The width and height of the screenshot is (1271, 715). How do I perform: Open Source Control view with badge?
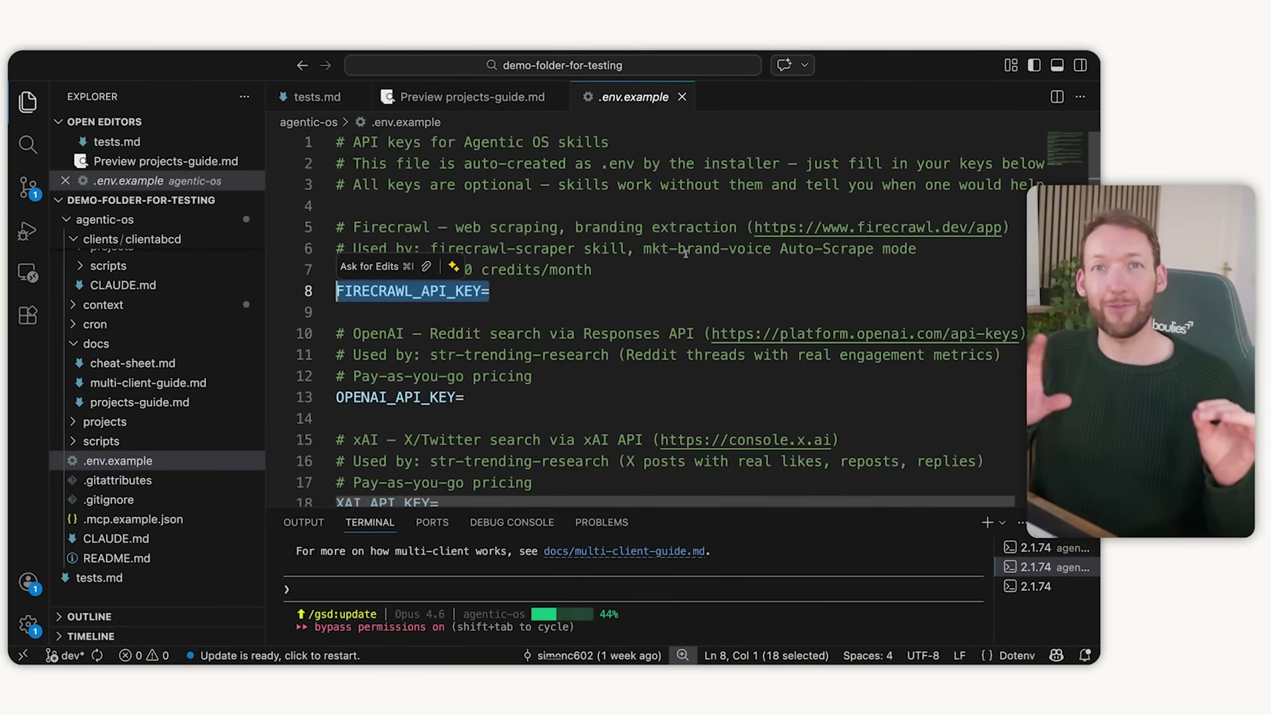[x=29, y=188]
